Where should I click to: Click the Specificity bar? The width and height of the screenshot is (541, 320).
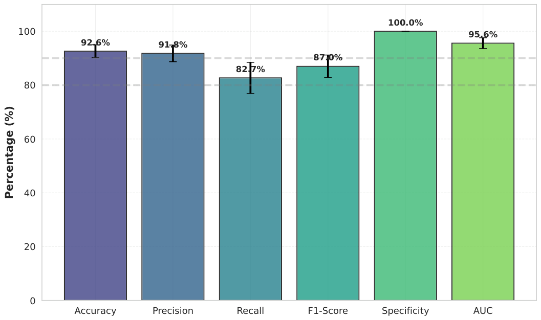(x=405, y=166)
